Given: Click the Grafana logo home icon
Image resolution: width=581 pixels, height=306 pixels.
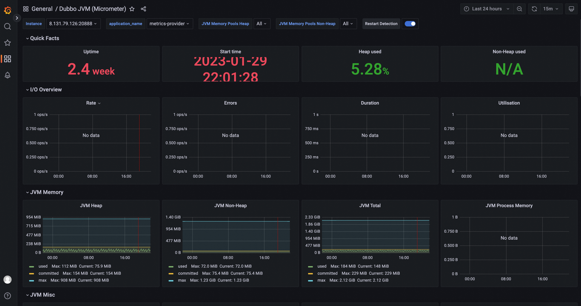Looking at the screenshot, I should tap(8, 10).
